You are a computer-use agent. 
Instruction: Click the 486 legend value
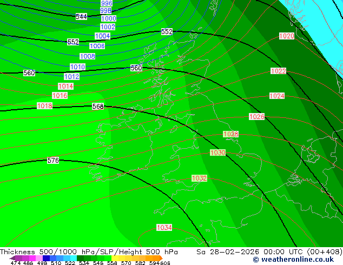coord(28,263)
